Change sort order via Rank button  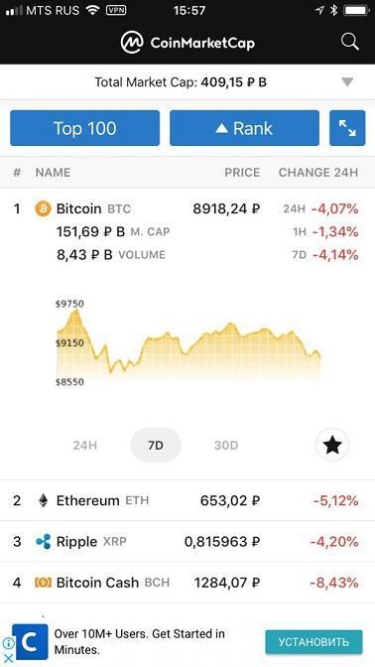[244, 128]
